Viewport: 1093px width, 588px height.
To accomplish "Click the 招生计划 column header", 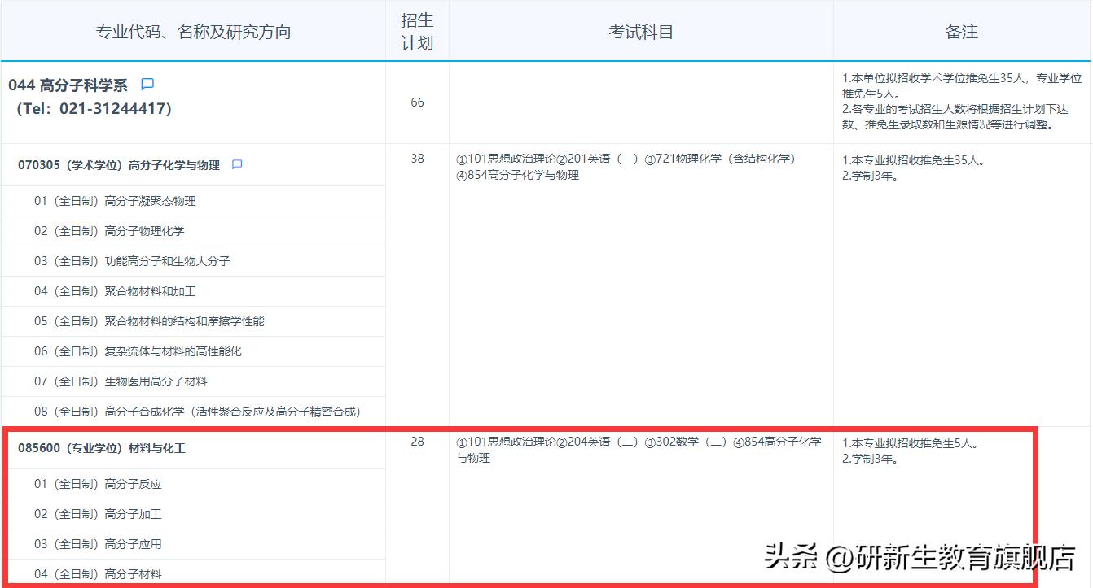I will click(x=417, y=31).
